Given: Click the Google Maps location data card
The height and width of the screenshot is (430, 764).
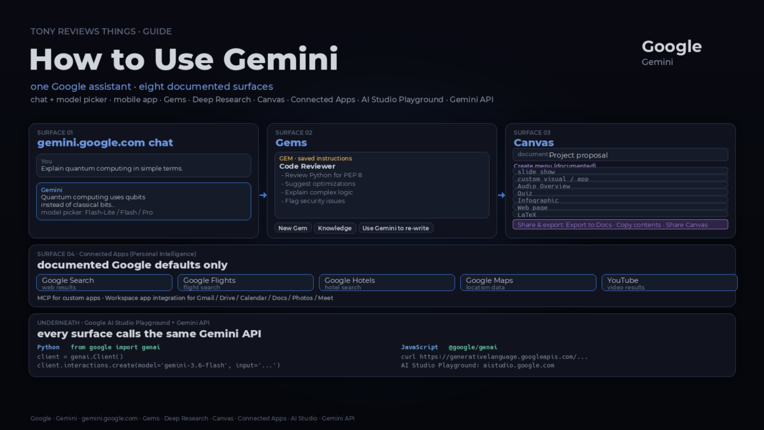Looking at the screenshot, I should tap(528, 283).
